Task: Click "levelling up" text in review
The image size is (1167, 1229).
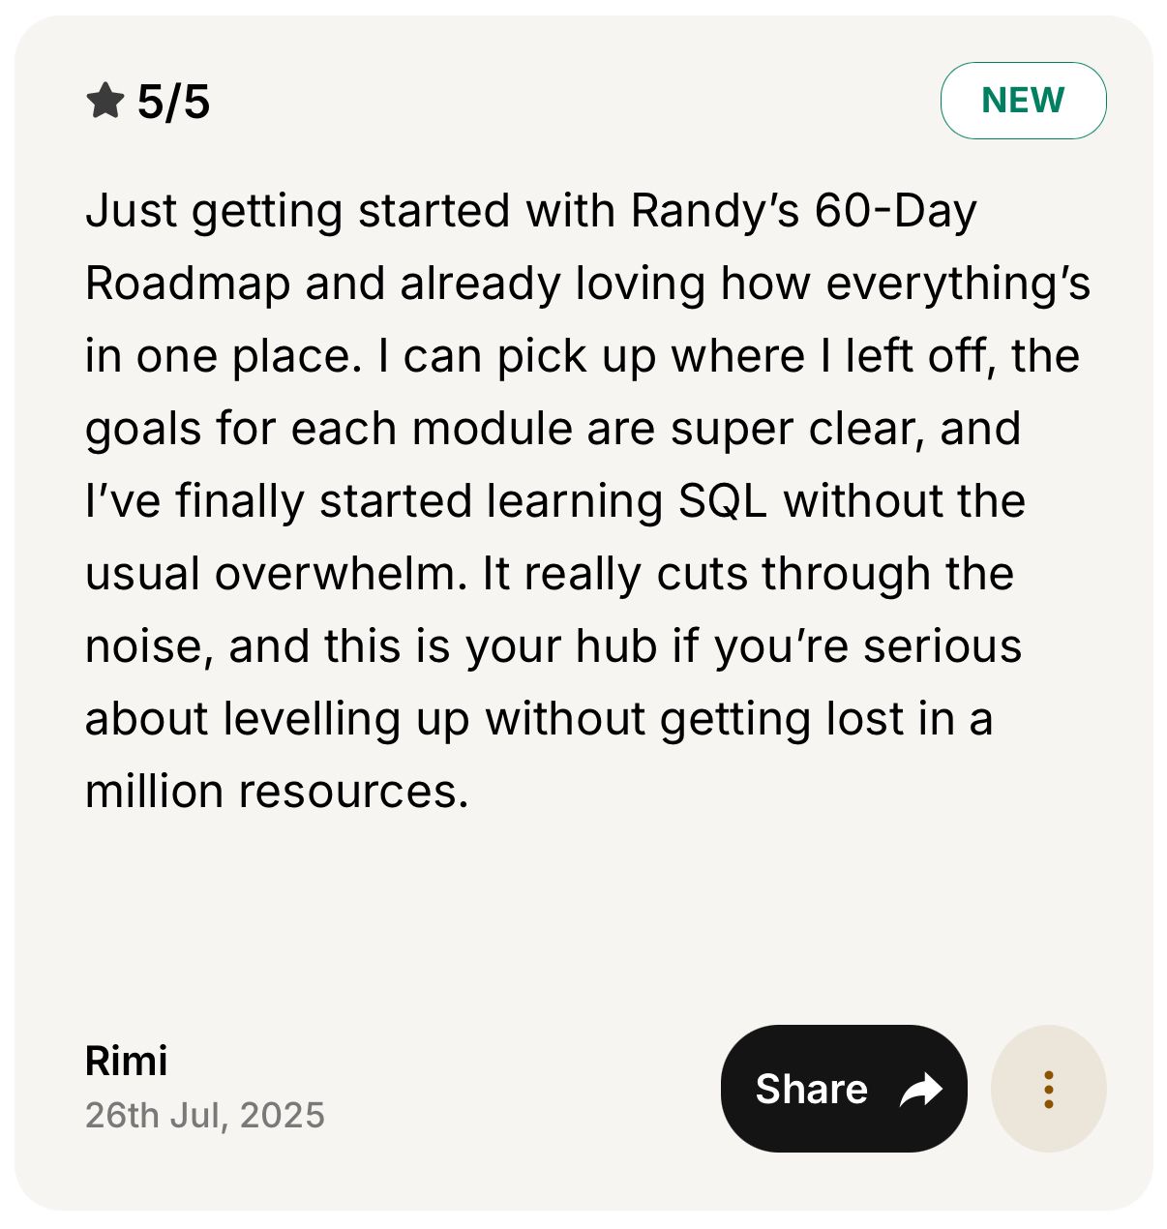Action: click(x=346, y=719)
